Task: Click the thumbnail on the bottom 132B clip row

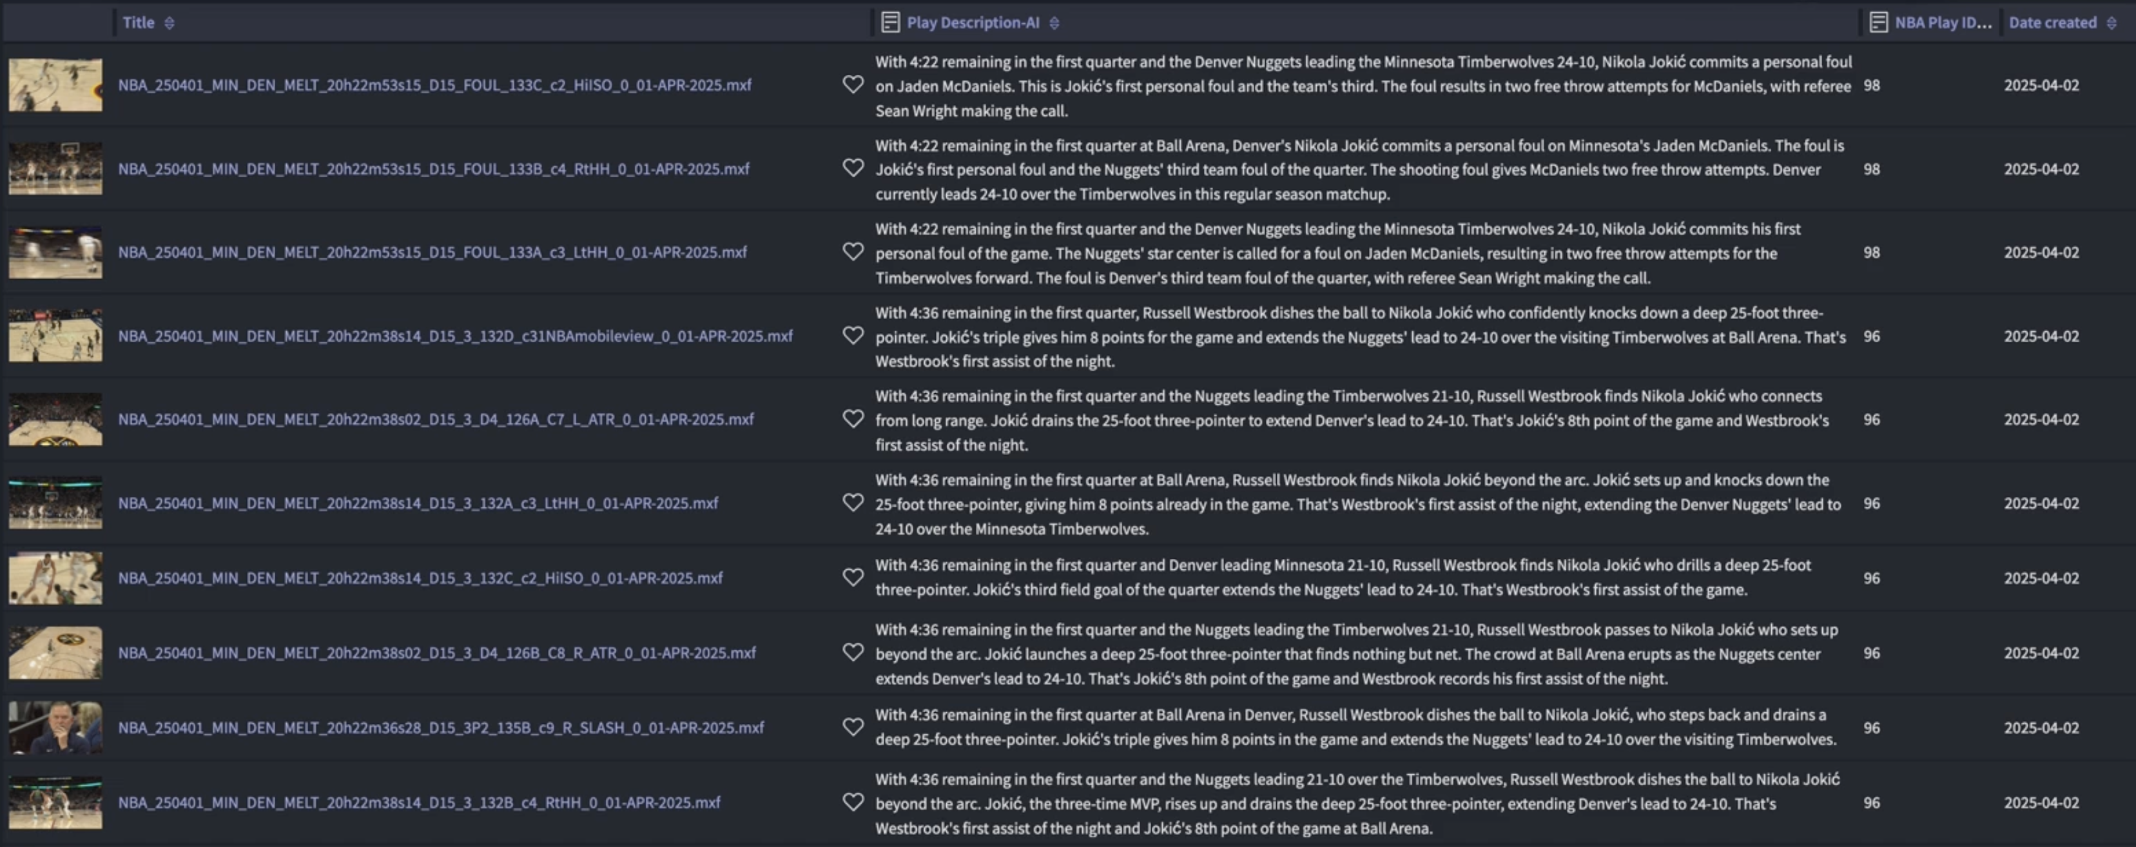Action: click(x=55, y=801)
